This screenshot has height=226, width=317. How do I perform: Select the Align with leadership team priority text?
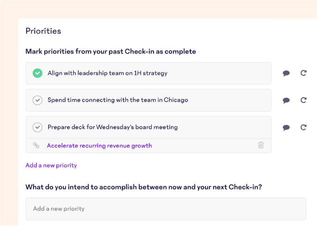[x=107, y=73]
